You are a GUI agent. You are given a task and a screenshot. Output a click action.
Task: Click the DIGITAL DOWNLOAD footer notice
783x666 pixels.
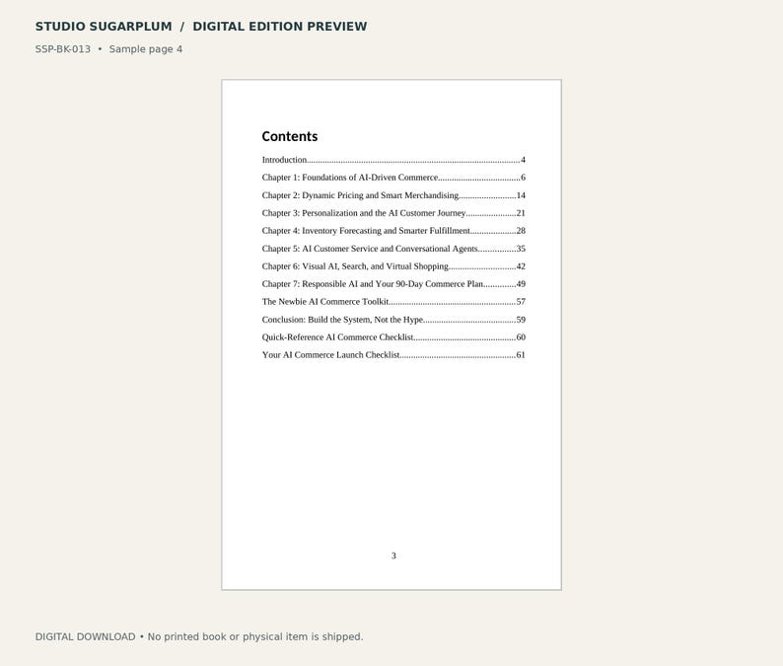coord(199,637)
